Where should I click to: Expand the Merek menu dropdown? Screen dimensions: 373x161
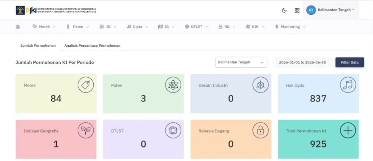click(x=44, y=27)
